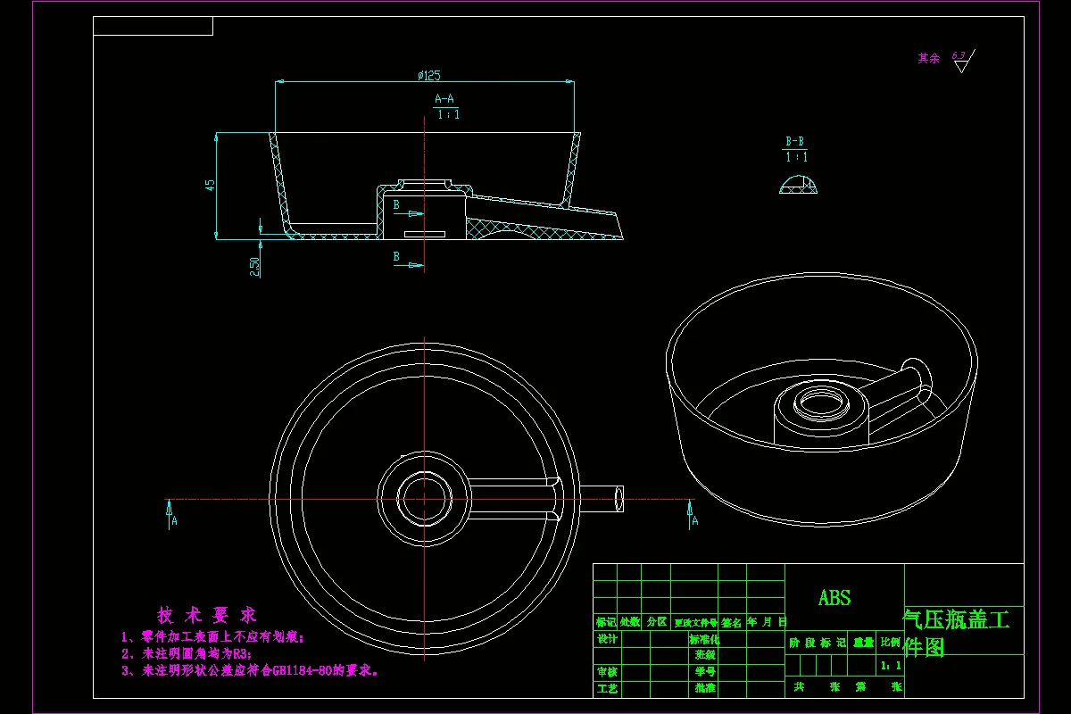Select the spout end in top view
Screen dimensions: 1071x714
pos(619,499)
